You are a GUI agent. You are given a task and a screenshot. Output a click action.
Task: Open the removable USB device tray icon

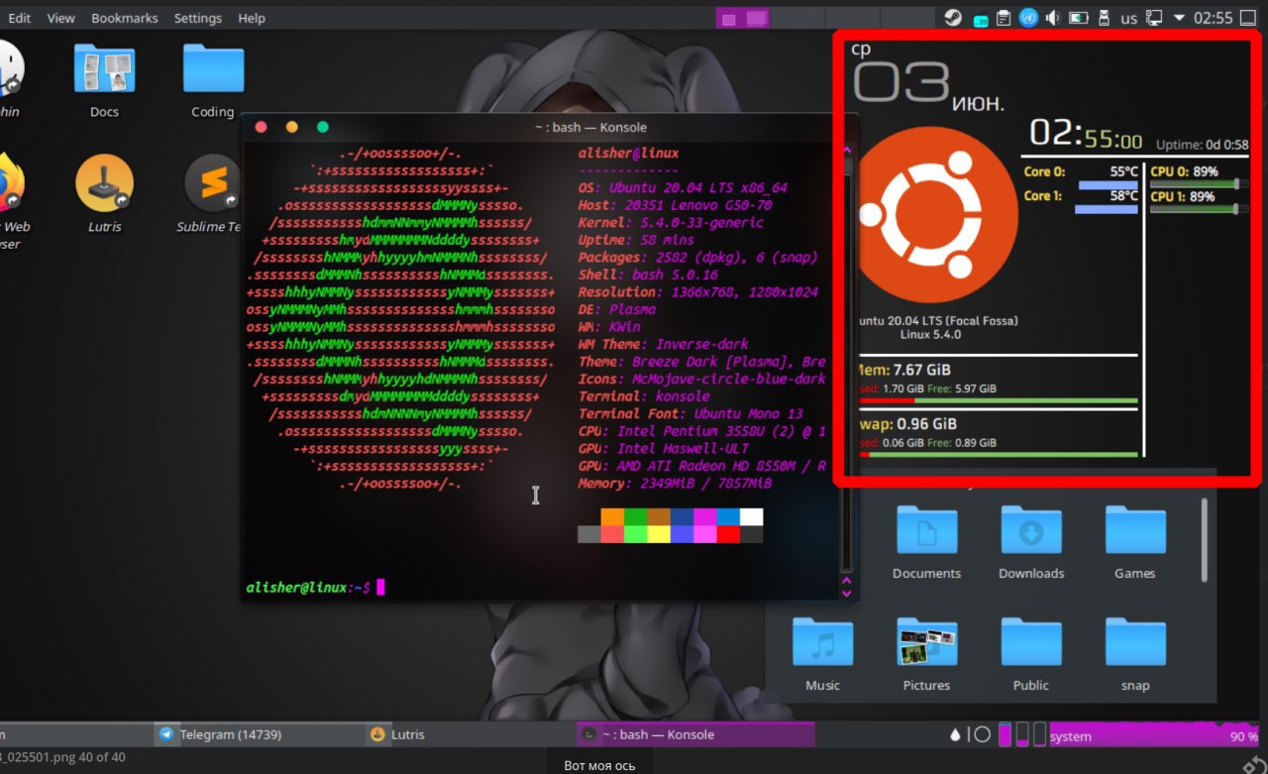coord(1104,18)
